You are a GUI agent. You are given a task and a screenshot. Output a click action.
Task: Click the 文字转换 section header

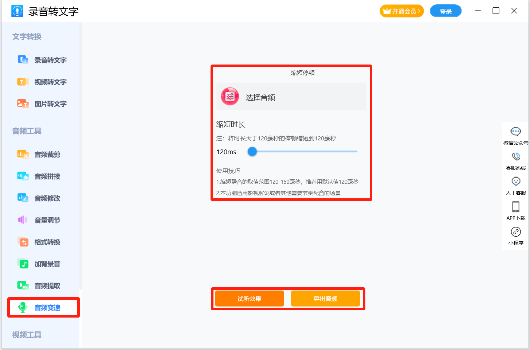[x=27, y=36]
